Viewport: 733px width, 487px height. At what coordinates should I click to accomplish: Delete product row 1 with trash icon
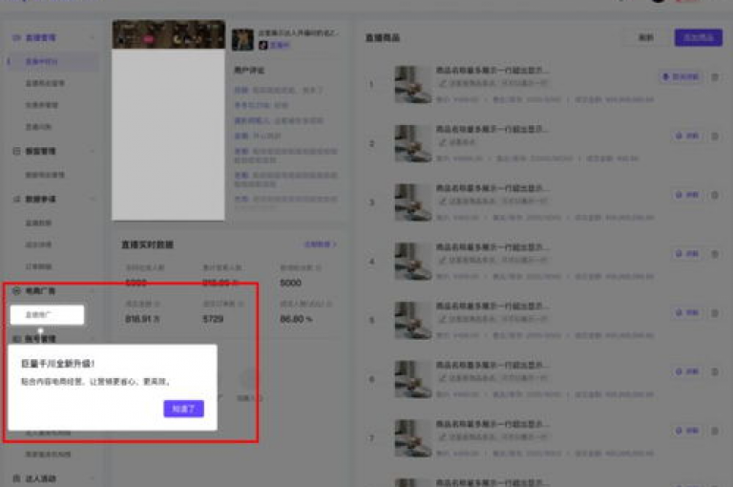pos(715,77)
